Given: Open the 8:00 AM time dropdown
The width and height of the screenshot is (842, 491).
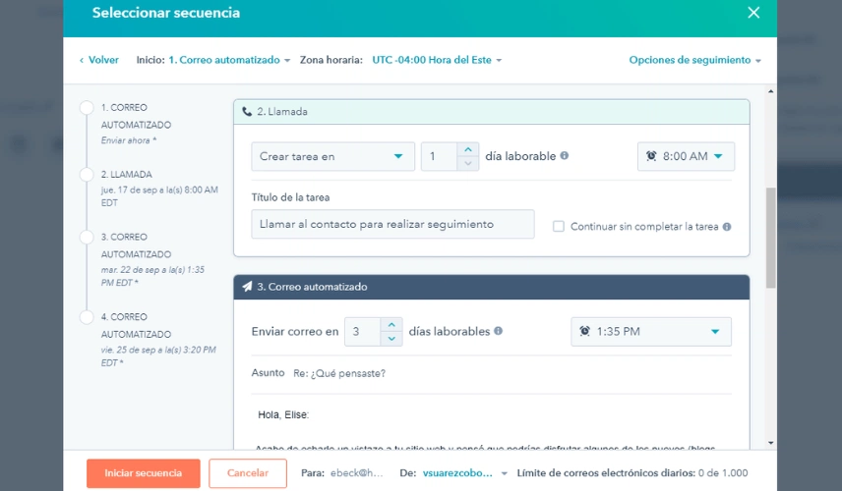Looking at the screenshot, I should [686, 156].
